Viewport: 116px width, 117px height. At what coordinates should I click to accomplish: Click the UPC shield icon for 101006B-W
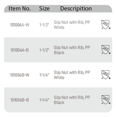click(106, 75)
